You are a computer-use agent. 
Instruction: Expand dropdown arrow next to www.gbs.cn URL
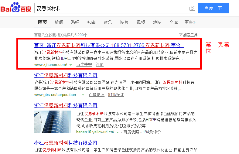[x=83, y=95]
